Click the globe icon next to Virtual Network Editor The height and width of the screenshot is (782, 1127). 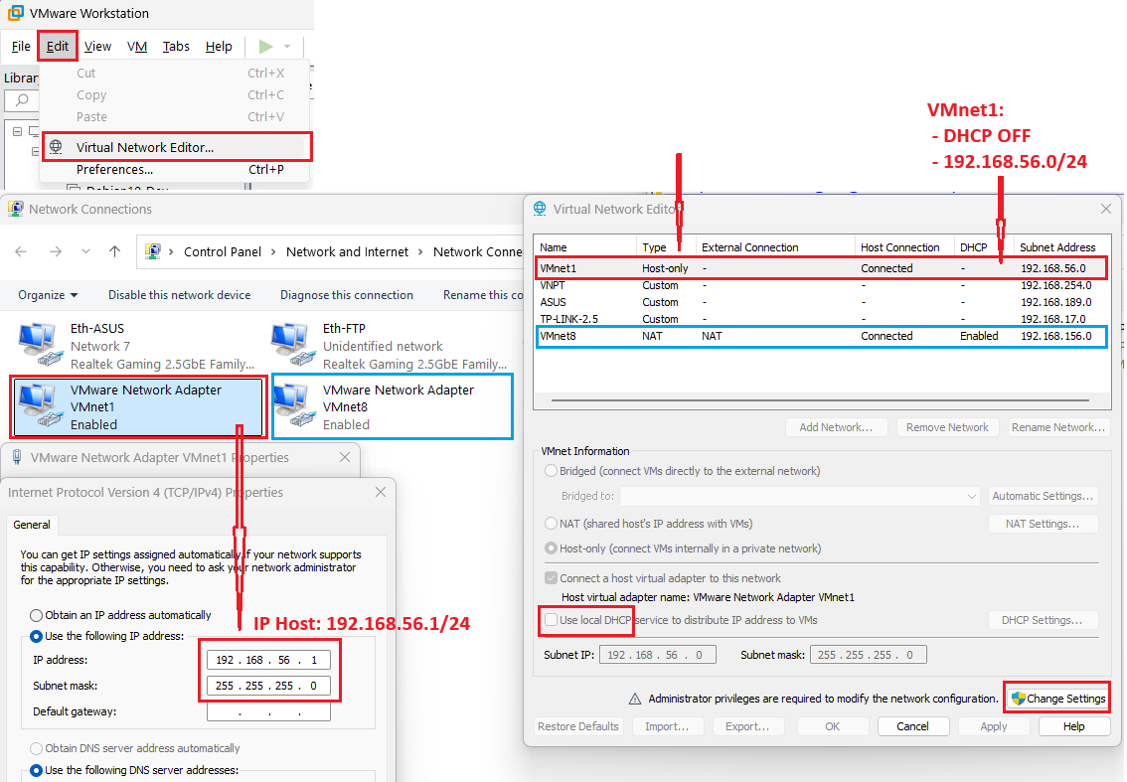(56, 147)
